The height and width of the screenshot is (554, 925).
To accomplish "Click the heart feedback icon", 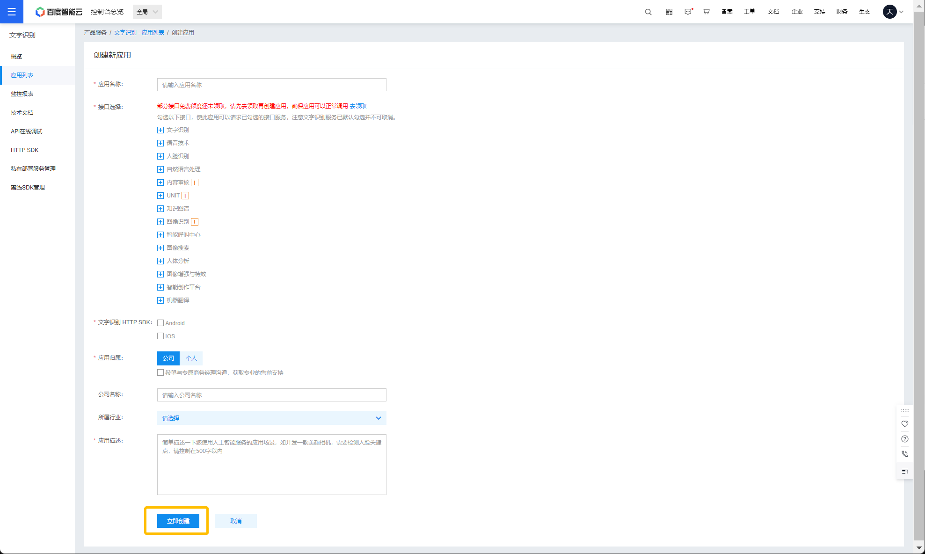I will [x=905, y=424].
